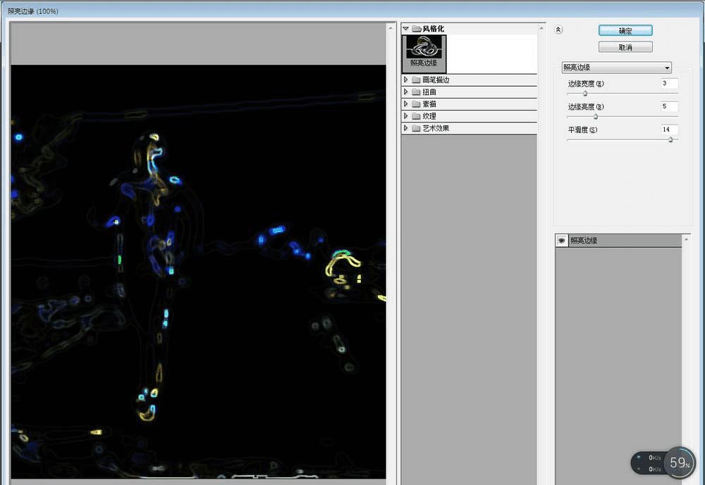The height and width of the screenshot is (485, 705).
Task: Expand the 纹理 filter category
Action: point(405,116)
